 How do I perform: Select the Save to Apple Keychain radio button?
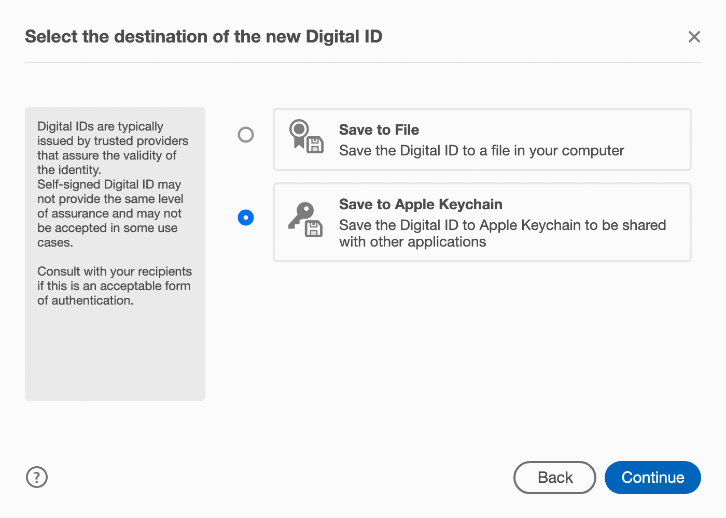coord(246,218)
